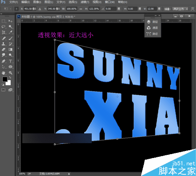Select the Clone Stamp tool
Viewport: 196px width, 176px height.
(4, 44)
